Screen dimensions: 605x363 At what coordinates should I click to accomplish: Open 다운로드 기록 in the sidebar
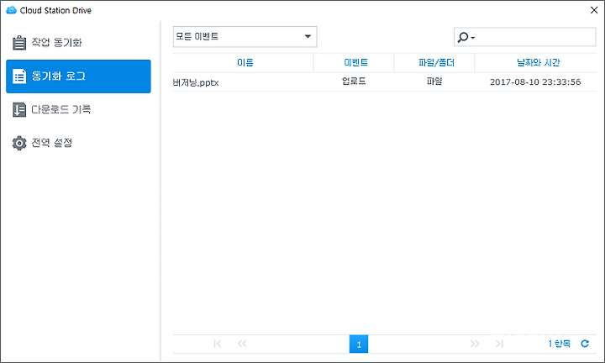[x=78, y=109]
